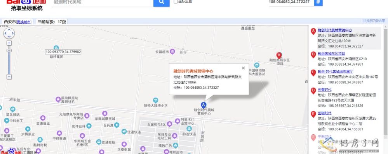The height and width of the screenshot is (154, 388).
Task: Click the 新筑路 road label
Action: click(x=202, y=137)
